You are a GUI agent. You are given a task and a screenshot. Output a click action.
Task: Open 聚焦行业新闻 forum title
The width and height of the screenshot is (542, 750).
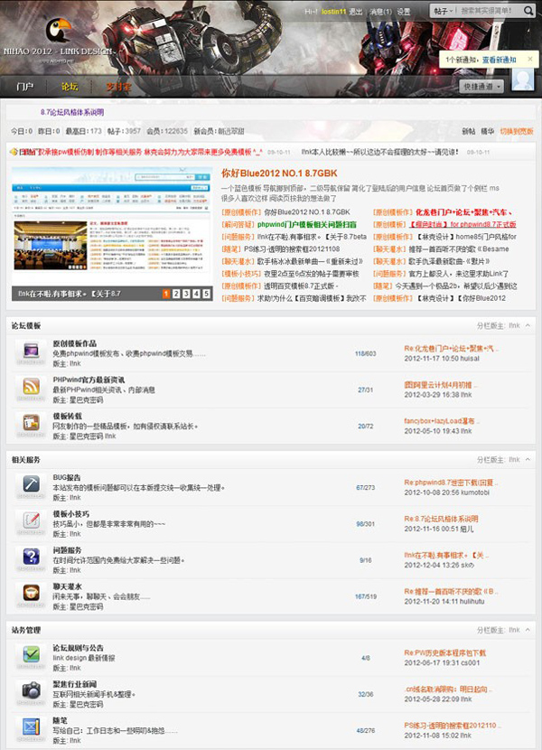tap(74, 684)
